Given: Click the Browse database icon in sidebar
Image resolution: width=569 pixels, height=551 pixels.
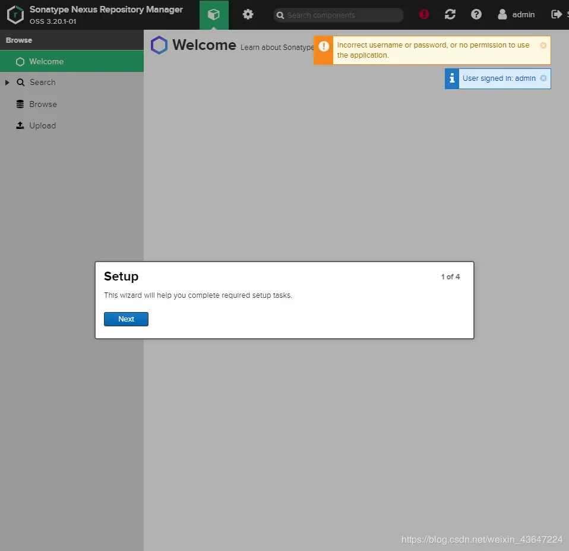Looking at the screenshot, I should click(x=20, y=104).
